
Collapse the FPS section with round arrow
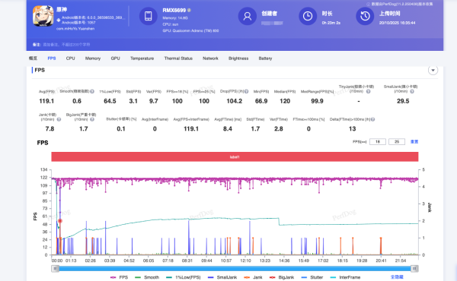point(433,70)
